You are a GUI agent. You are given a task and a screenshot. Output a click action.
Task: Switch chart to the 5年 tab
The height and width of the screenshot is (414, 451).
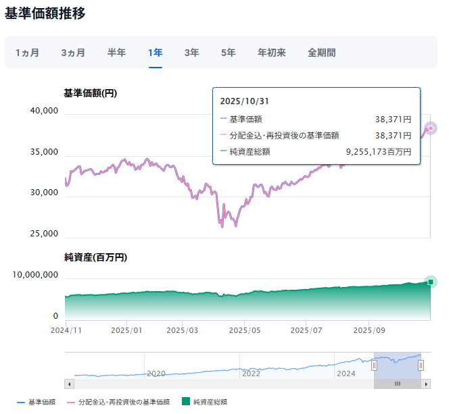click(x=229, y=53)
